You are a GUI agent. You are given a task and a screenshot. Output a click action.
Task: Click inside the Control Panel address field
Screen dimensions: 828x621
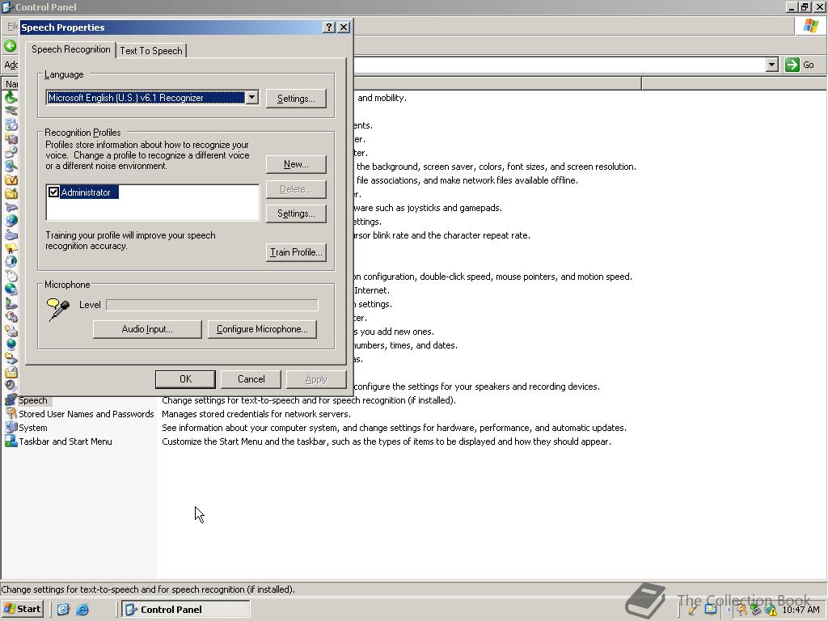click(x=560, y=65)
